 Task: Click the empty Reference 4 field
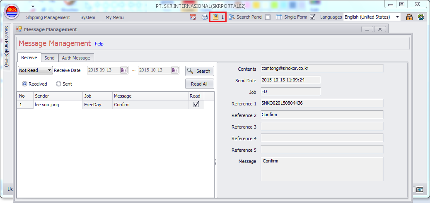point(322,138)
